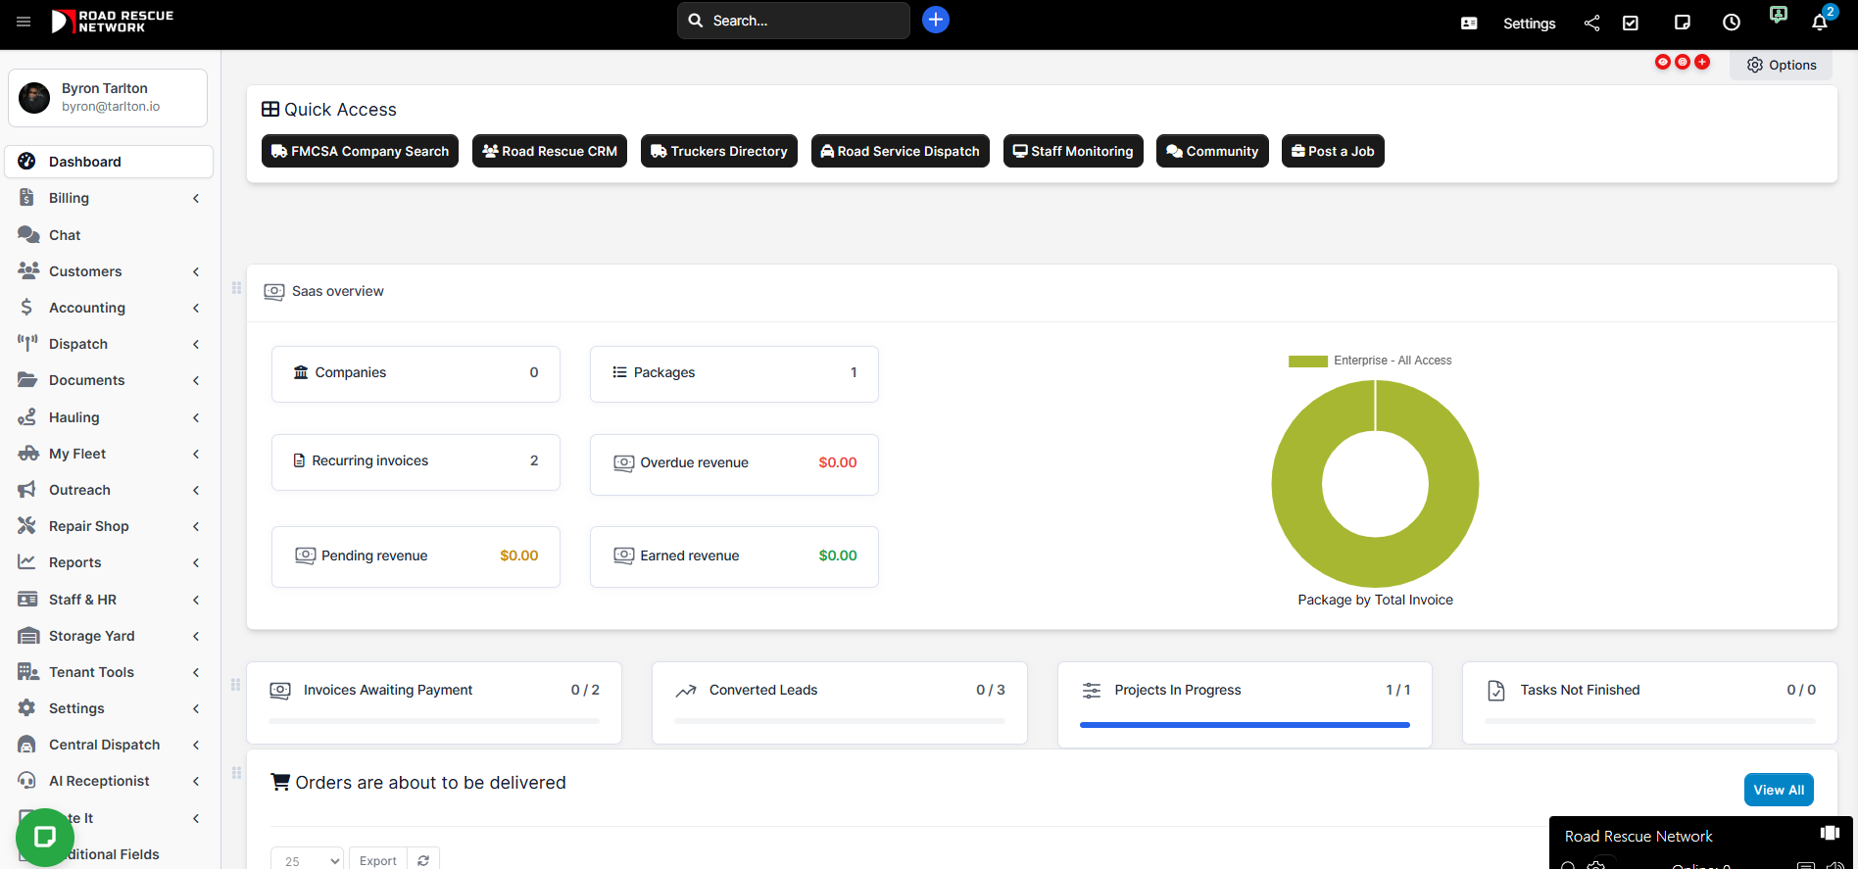The height and width of the screenshot is (869, 1858).
Task: Open Dashboard in the sidebar
Action: coord(109,162)
